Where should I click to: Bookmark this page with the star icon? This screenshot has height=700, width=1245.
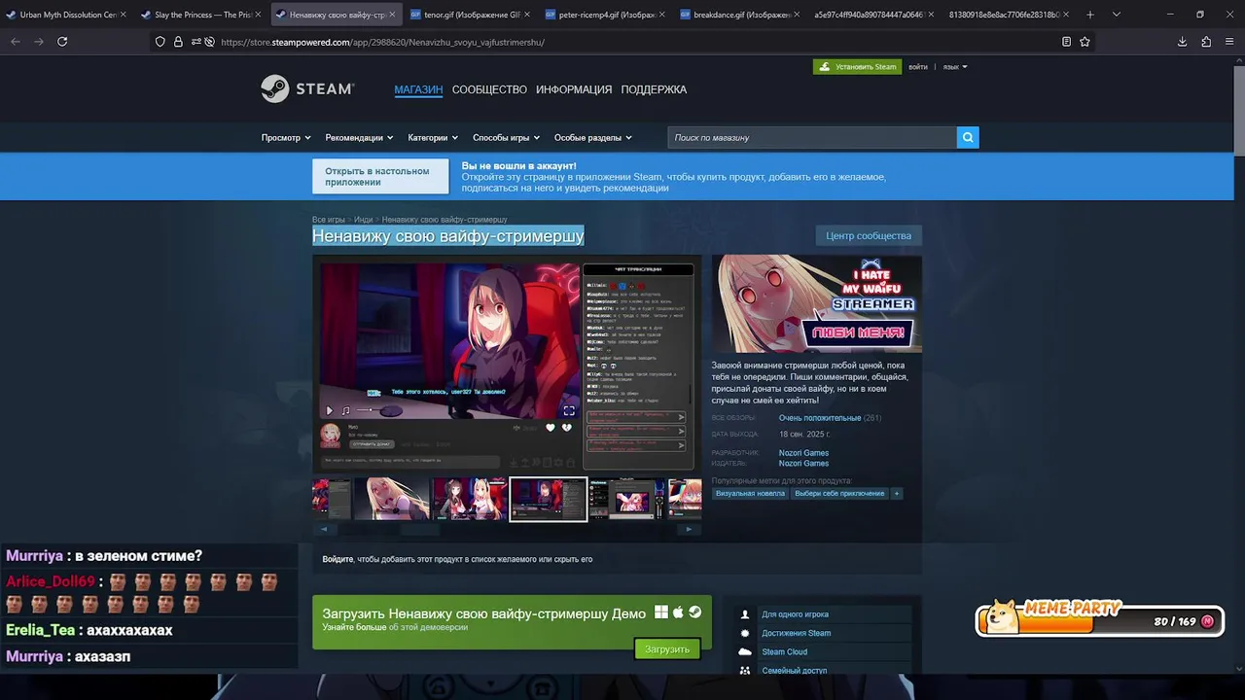point(1085,42)
